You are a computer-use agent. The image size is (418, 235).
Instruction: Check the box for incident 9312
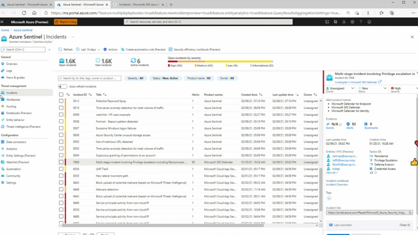pos(61,101)
